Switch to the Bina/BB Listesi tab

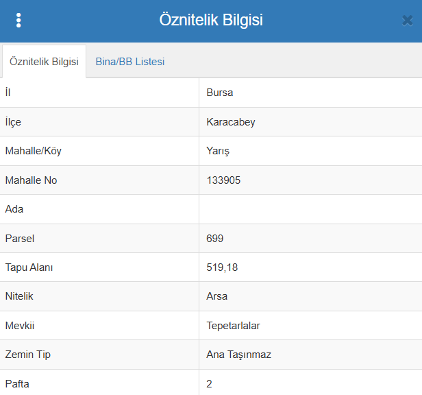pos(130,62)
